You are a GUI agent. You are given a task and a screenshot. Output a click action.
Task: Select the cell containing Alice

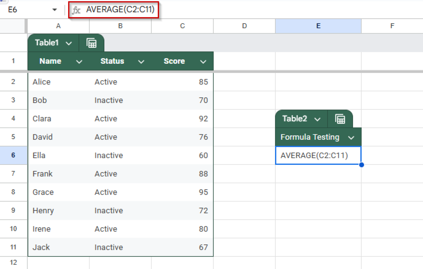tap(58, 82)
